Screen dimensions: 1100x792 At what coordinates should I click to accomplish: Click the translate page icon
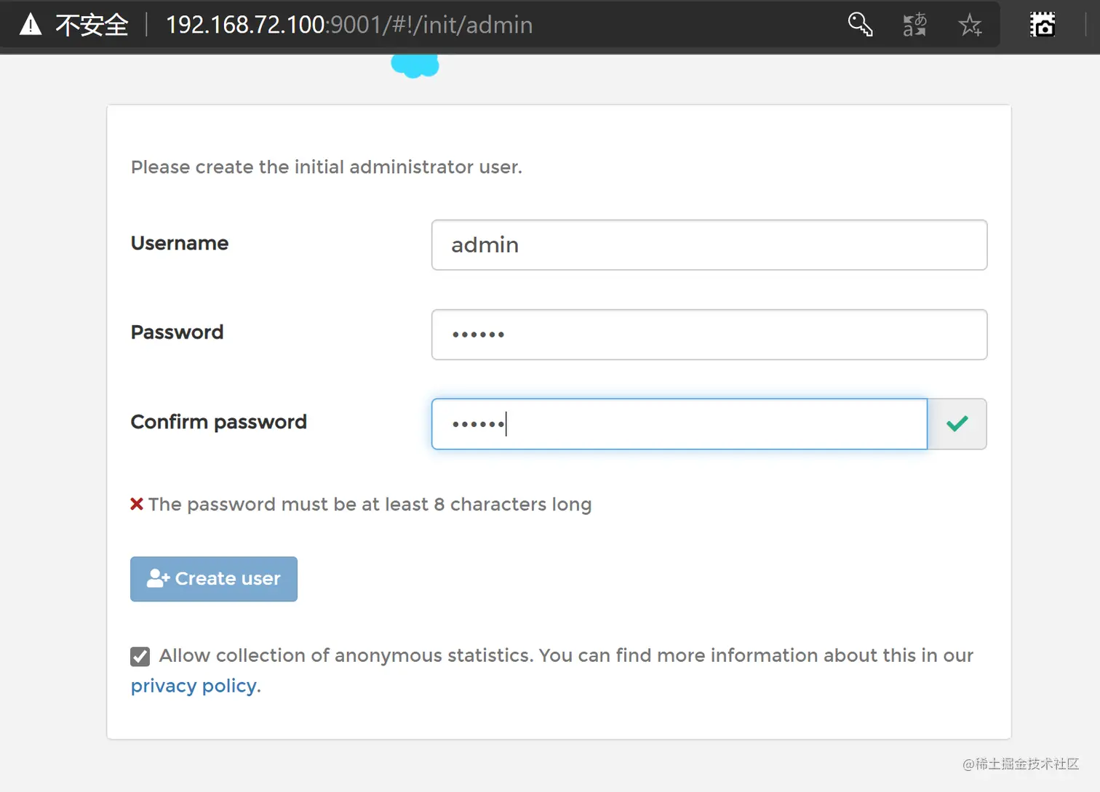click(x=914, y=24)
